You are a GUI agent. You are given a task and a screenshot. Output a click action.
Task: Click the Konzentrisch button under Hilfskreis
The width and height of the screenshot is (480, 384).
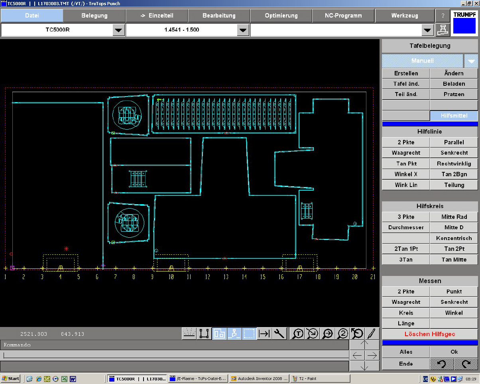coord(454,238)
